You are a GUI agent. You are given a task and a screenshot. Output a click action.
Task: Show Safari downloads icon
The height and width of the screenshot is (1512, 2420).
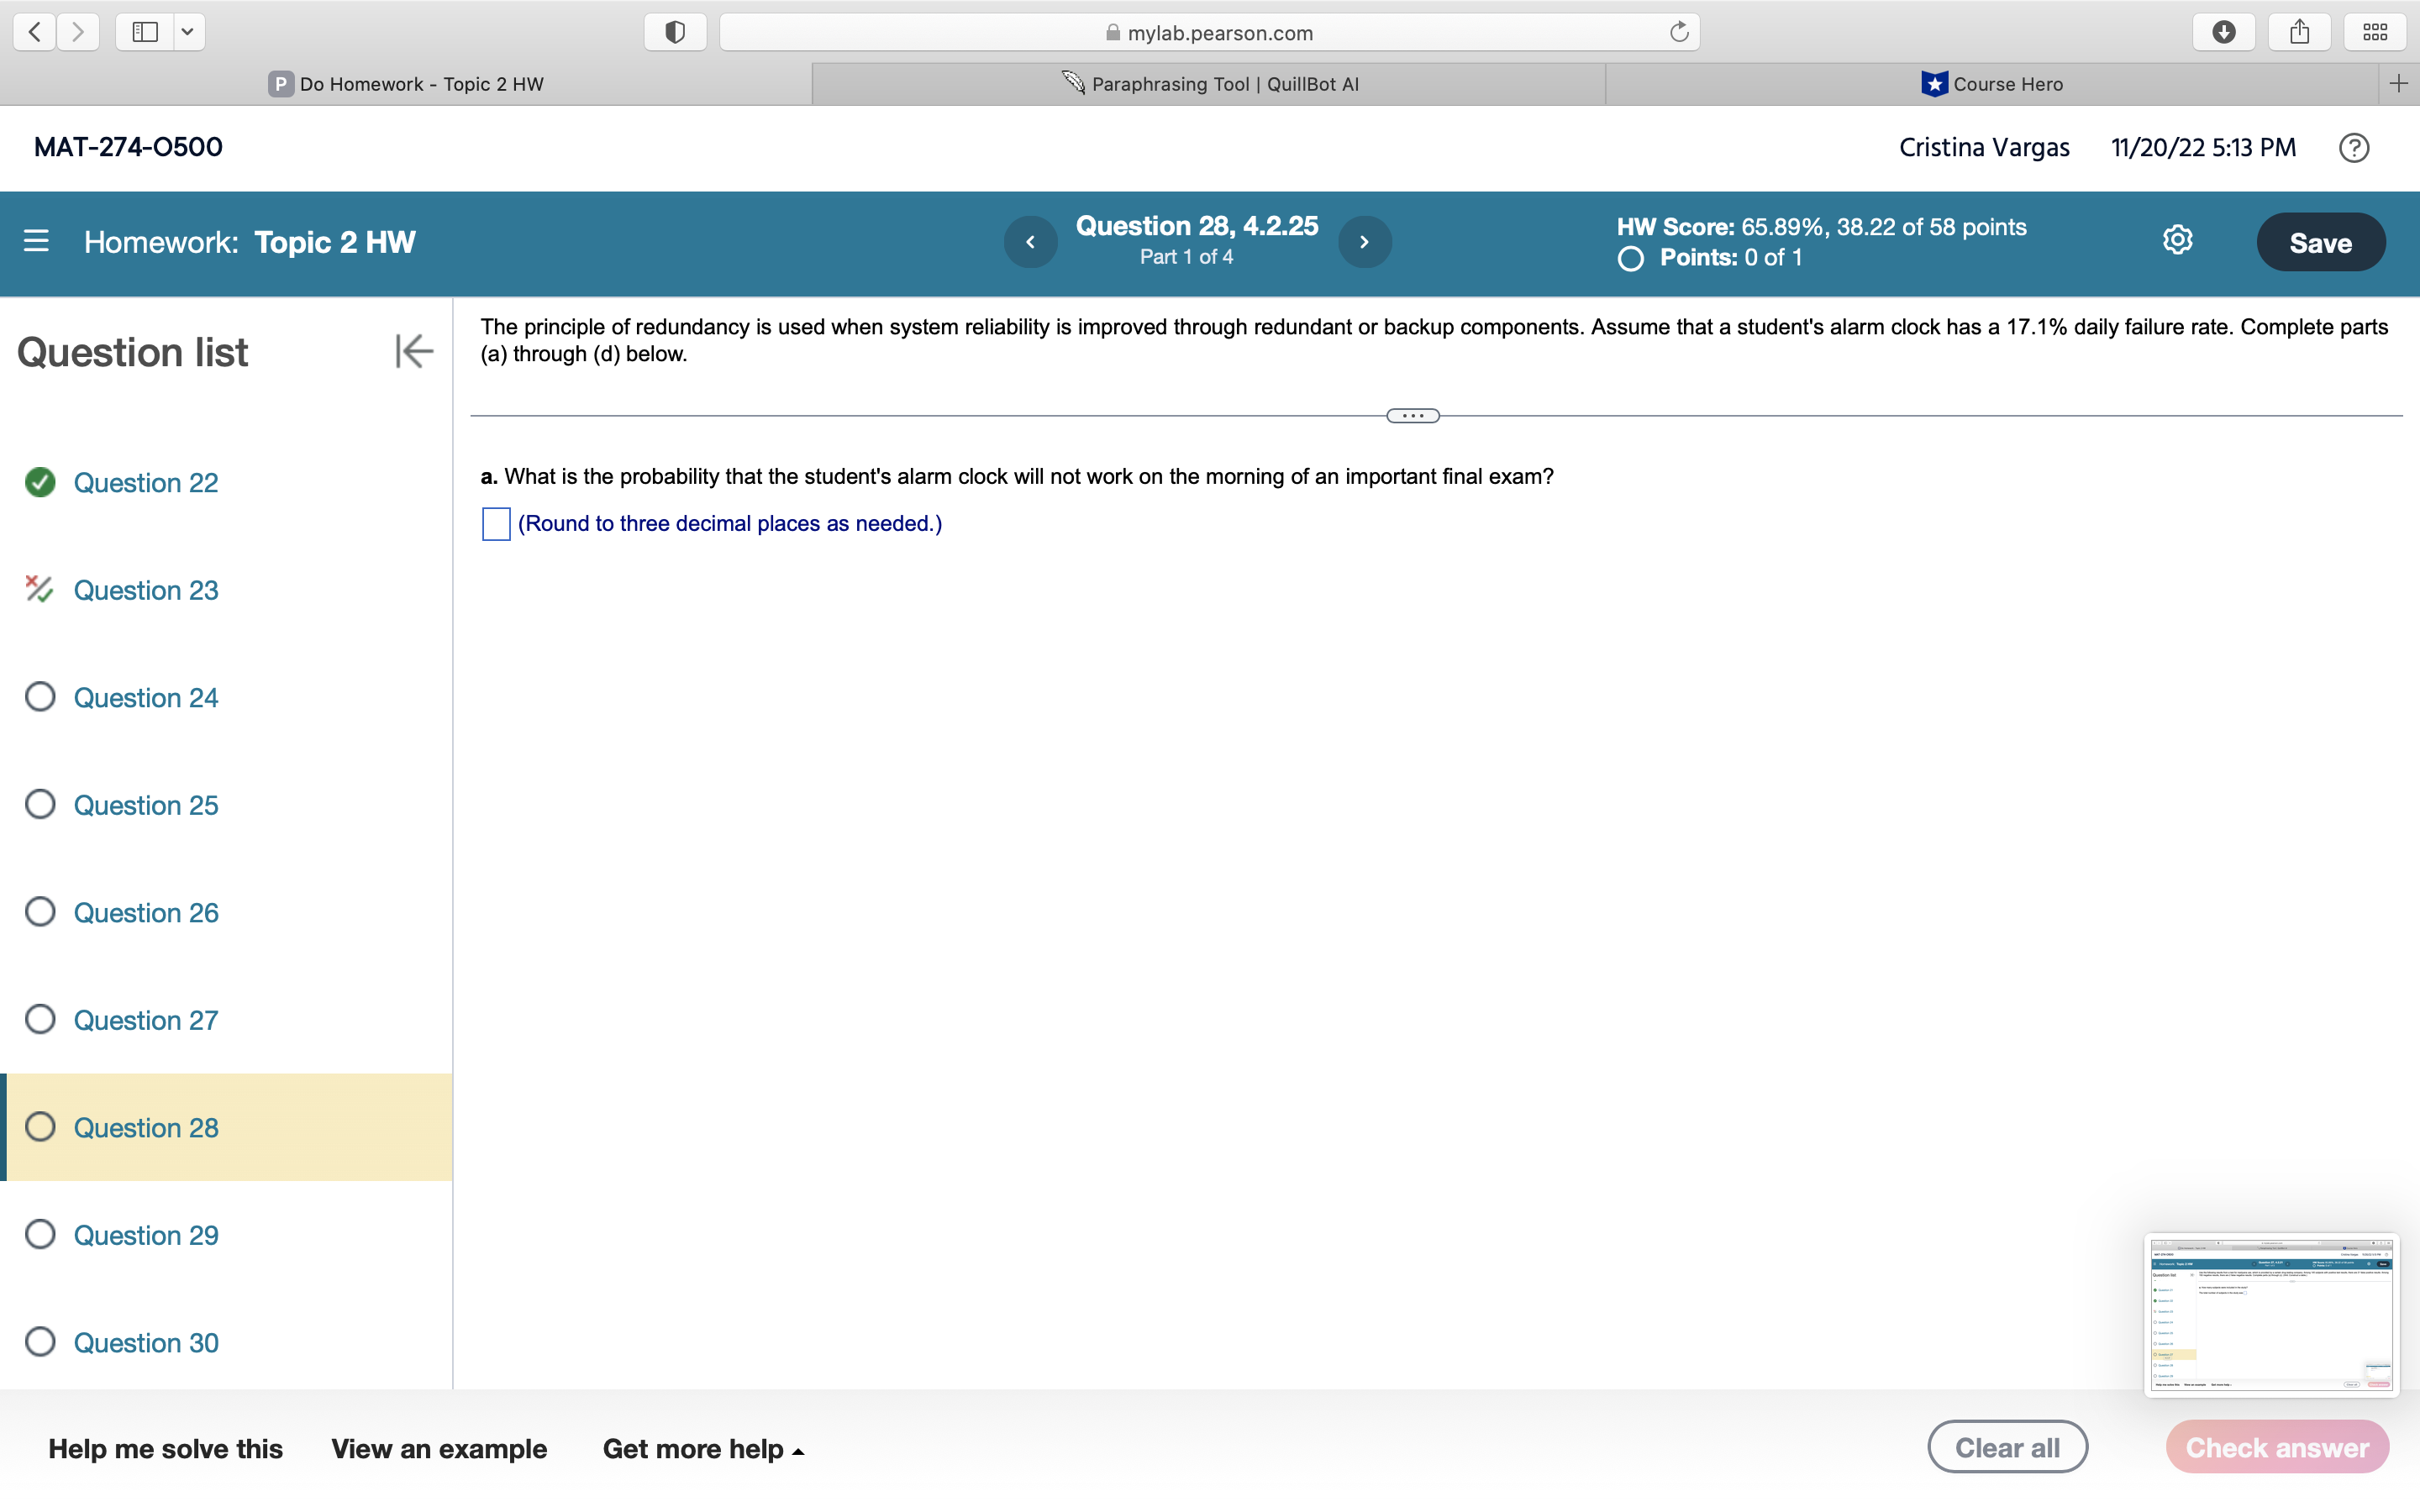tap(2223, 32)
